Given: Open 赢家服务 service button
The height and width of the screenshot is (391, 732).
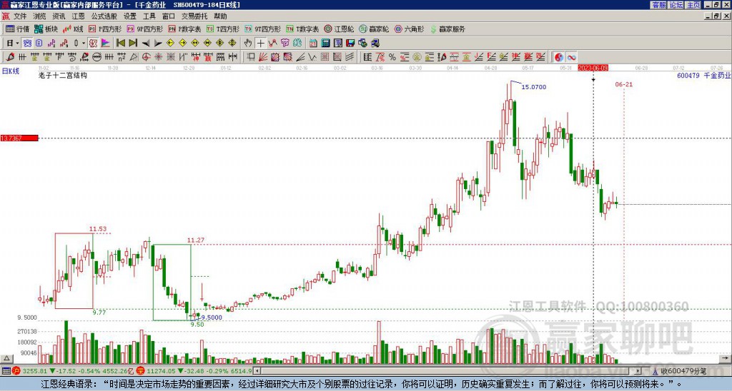Looking at the screenshot, I should click(x=447, y=29).
